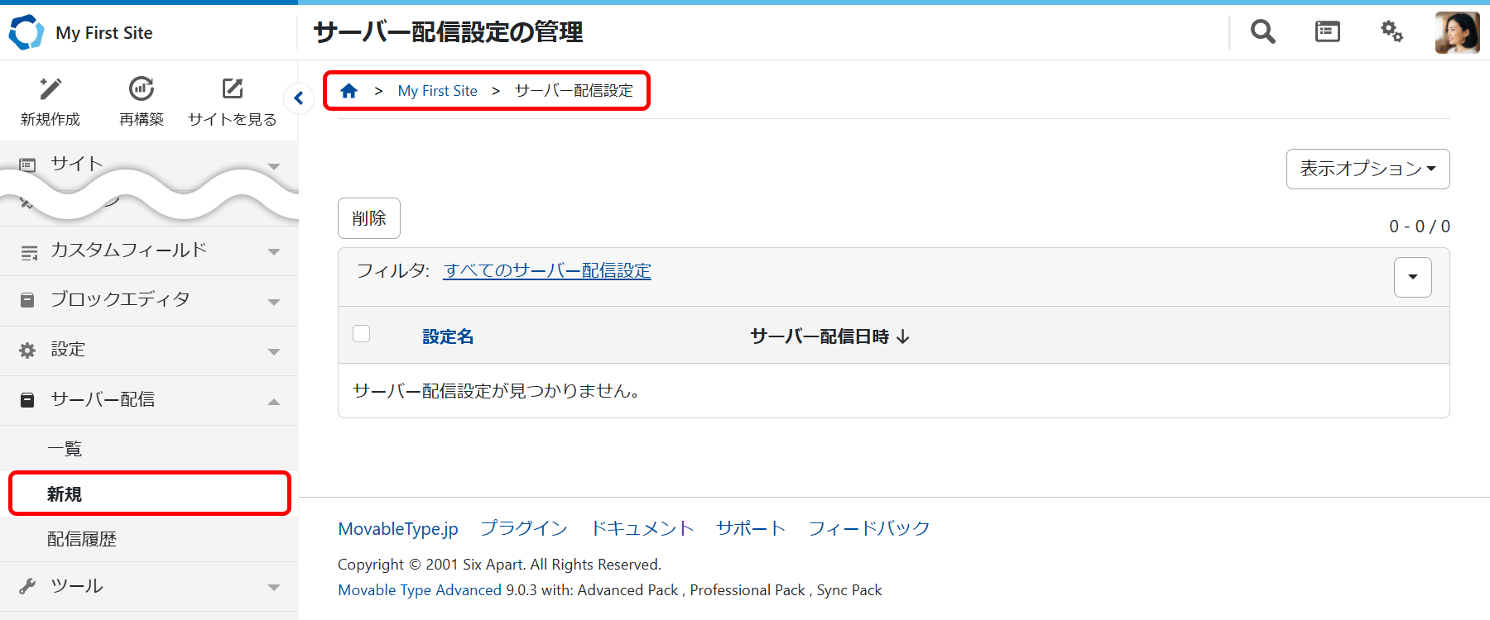Click the 削除 button

coord(369,218)
